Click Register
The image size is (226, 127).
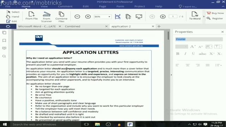[x=215, y=18]
